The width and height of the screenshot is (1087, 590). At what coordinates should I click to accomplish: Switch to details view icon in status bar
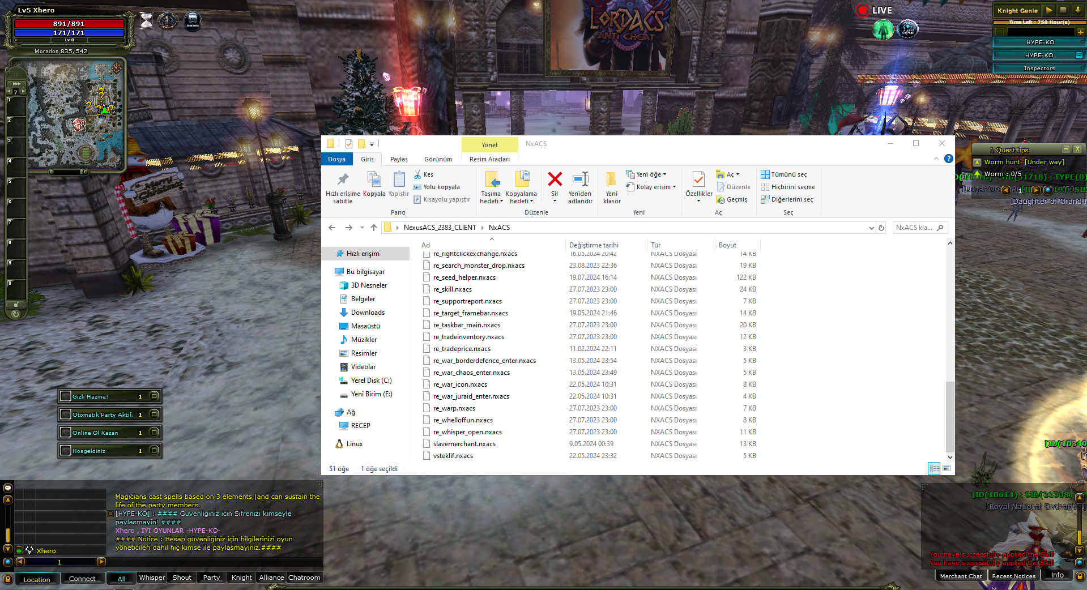934,468
